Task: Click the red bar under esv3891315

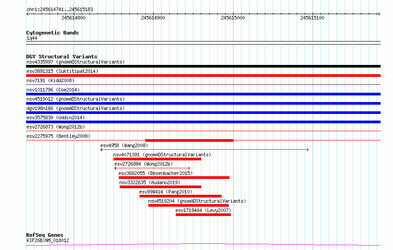Action: pos(203,76)
